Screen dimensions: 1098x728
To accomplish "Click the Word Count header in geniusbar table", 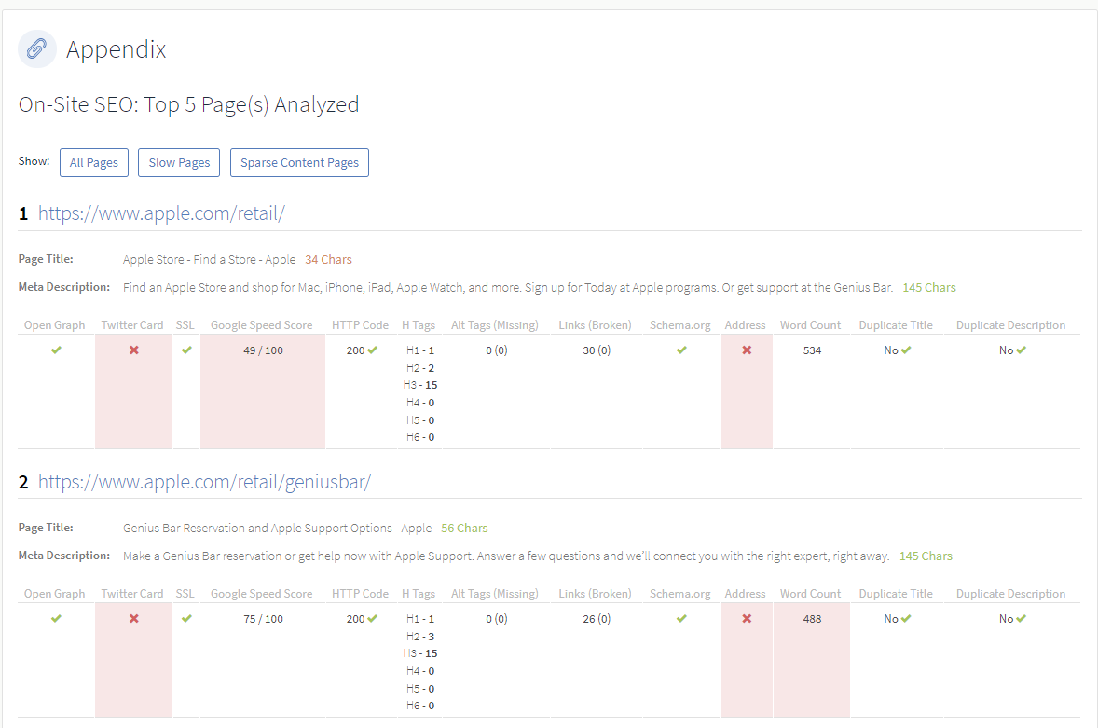I will point(810,594).
